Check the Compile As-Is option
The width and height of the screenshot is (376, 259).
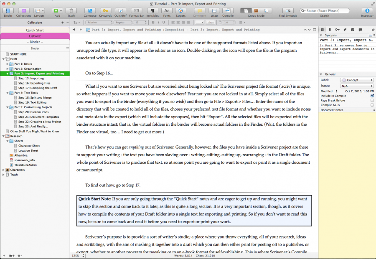coord(372,105)
